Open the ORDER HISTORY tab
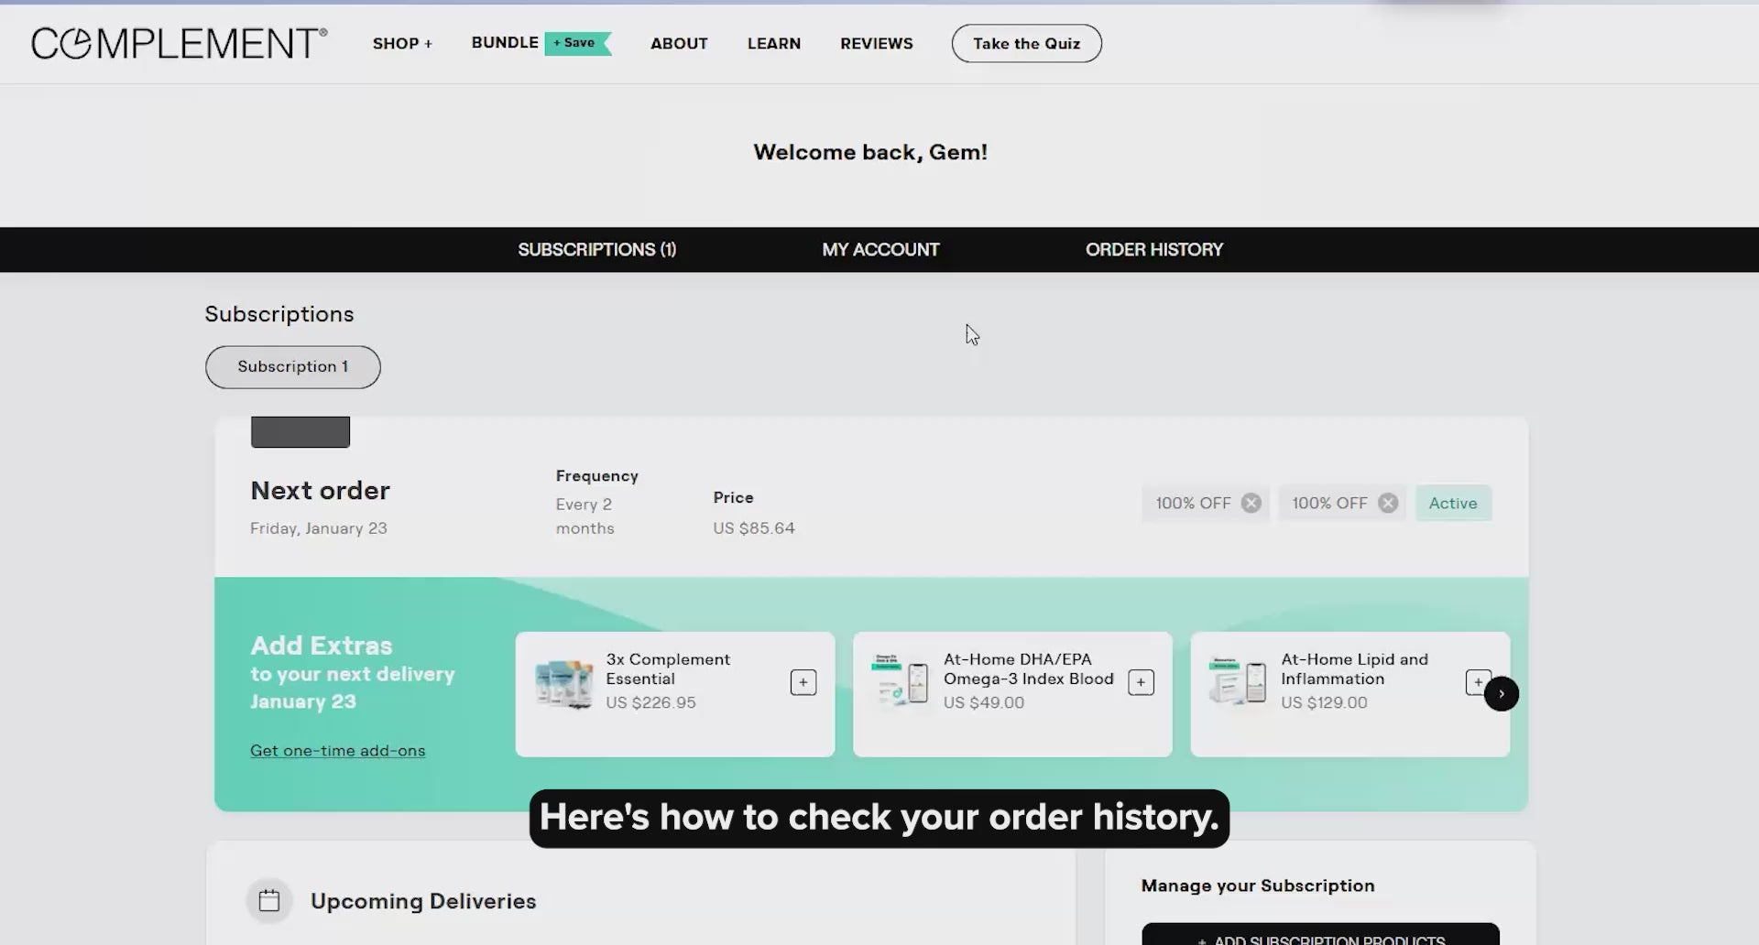 1154,249
